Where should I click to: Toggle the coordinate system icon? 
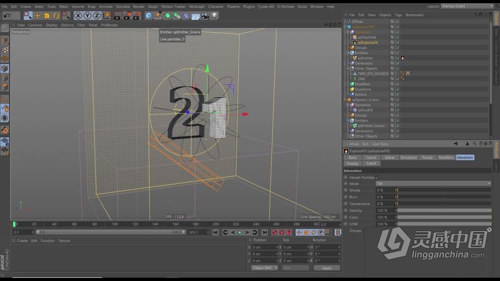(106, 15)
